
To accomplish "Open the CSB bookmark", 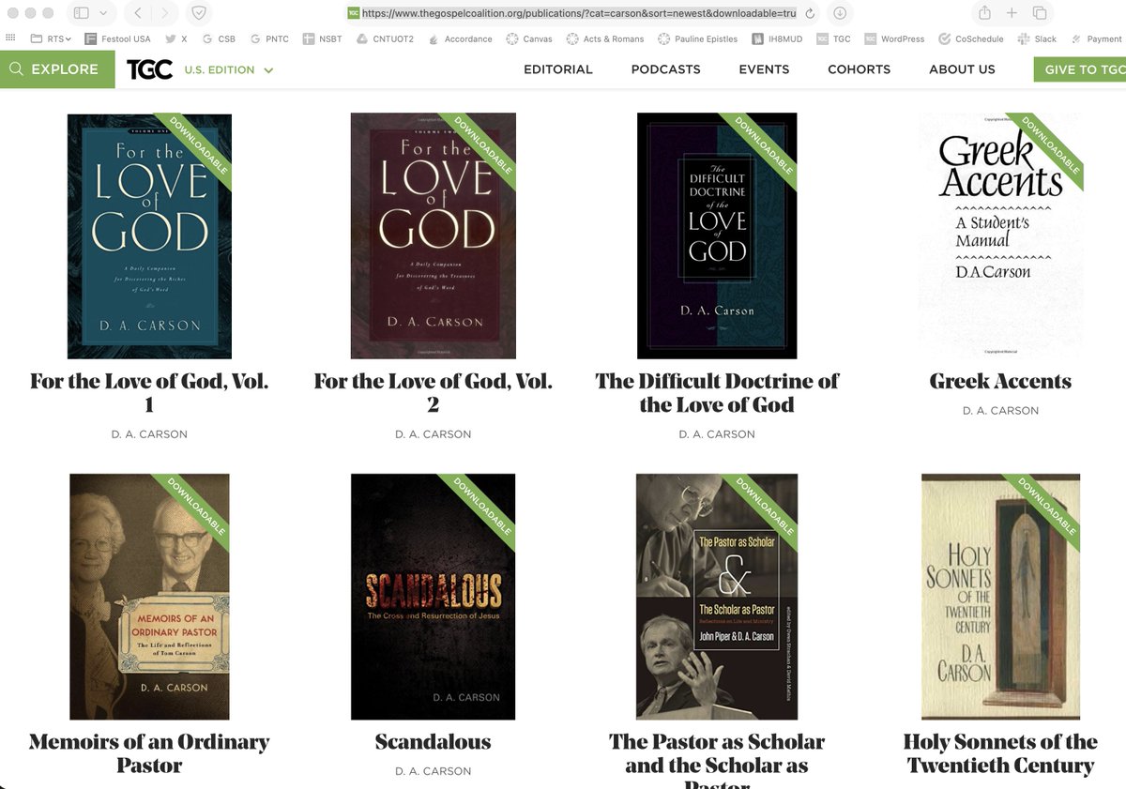I will (x=217, y=38).
